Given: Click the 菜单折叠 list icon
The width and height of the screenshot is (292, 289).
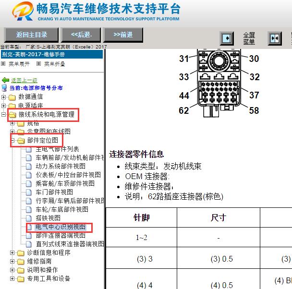Looking at the screenshot, I should [38, 64].
